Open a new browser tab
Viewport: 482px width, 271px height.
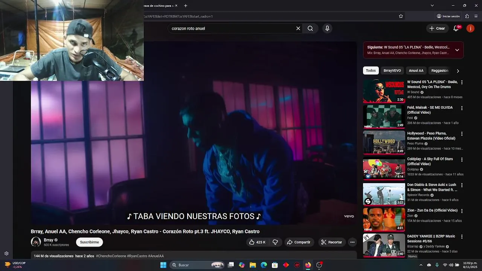tap(186, 6)
